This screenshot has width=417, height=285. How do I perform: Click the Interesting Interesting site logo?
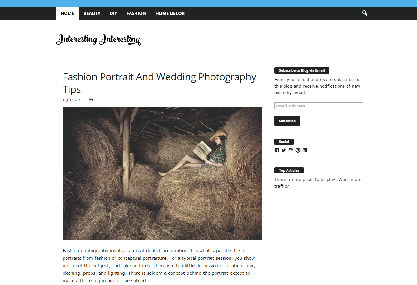click(98, 40)
